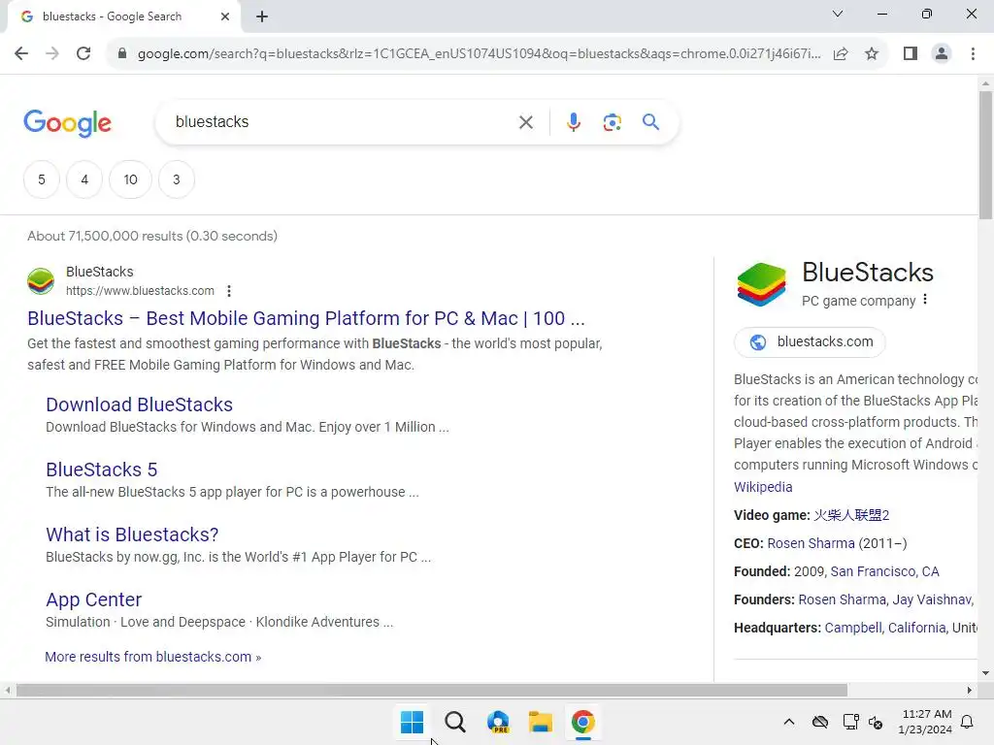Clear the search box with the X

pyautogui.click(x=525, y=122)
